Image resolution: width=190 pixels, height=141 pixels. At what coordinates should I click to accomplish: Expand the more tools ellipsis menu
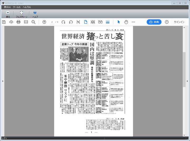(134, 22)
